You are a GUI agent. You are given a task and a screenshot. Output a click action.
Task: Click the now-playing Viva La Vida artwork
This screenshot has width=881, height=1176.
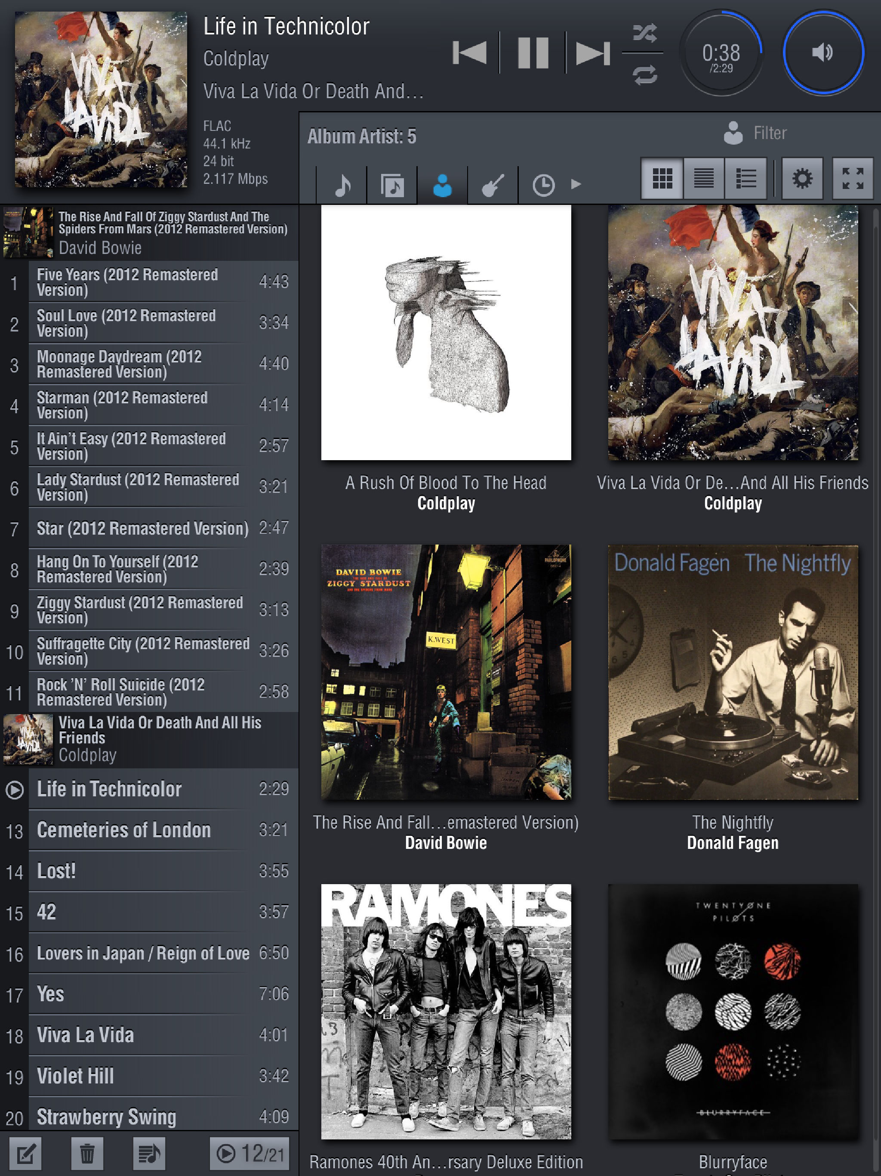click(x=101, y=99)
